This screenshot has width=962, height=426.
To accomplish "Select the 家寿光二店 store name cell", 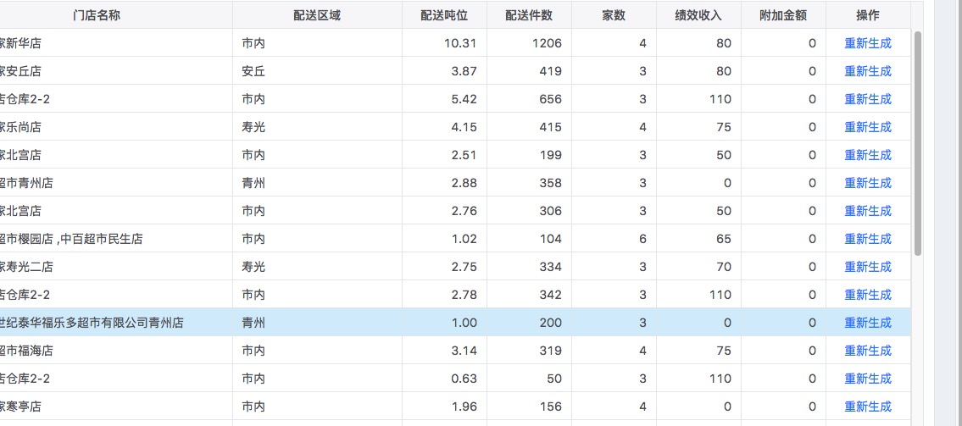I will (x=116, y=268).
